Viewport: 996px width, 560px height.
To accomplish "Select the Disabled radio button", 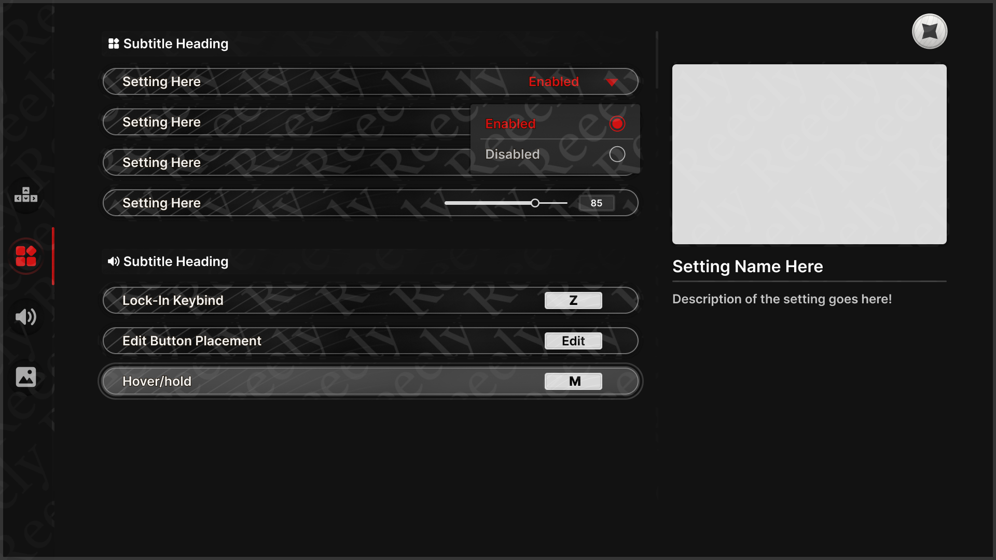I will [617, 154].
